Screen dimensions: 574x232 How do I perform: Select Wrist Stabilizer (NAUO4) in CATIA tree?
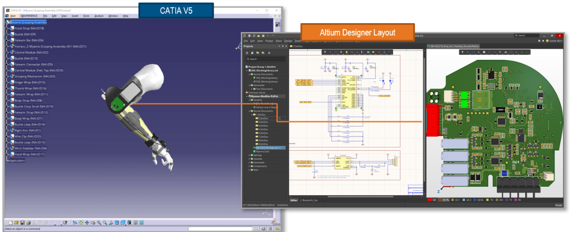pyautogui.click(x=31, y=148)
